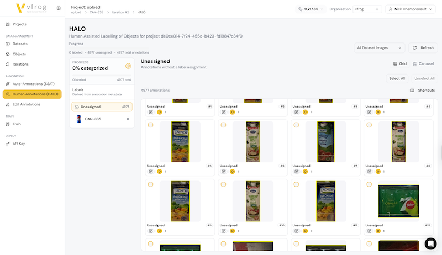442x255 pixels.
Task: Switch to Carousel view
Action: (x=423, y=64)
